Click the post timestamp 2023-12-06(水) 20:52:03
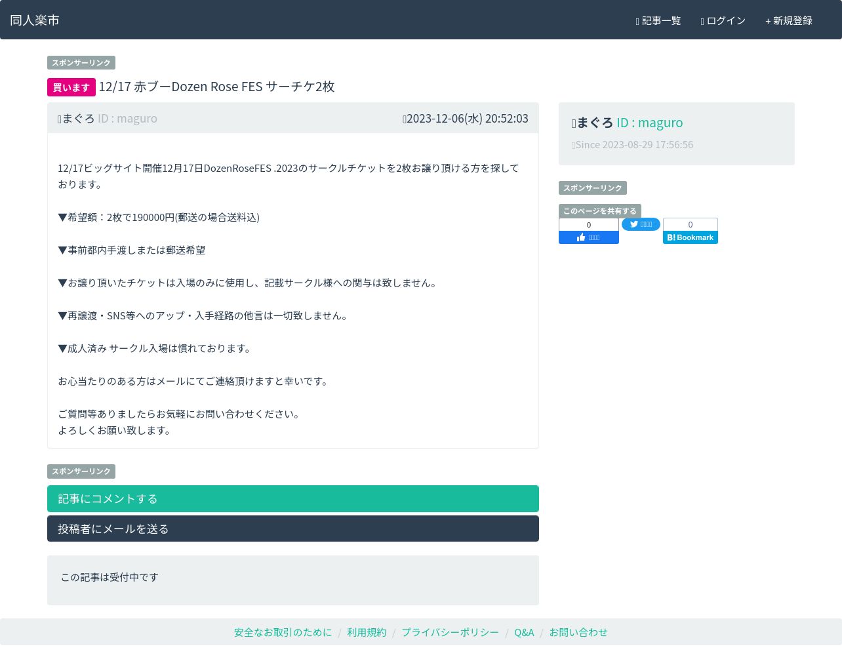Screen dimensions: 842x659 (466, 119)
